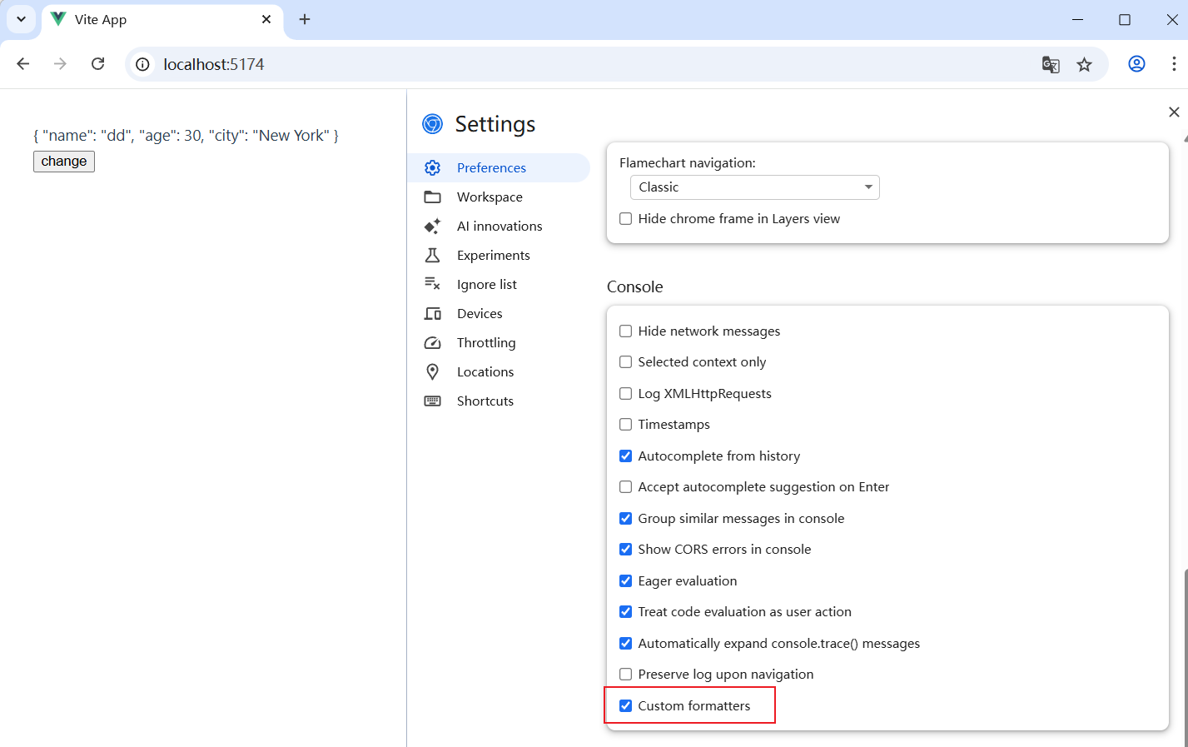
Task: Expand the tab search chevron dropdown
Action: pyautogui.click(x=21, y=19)
